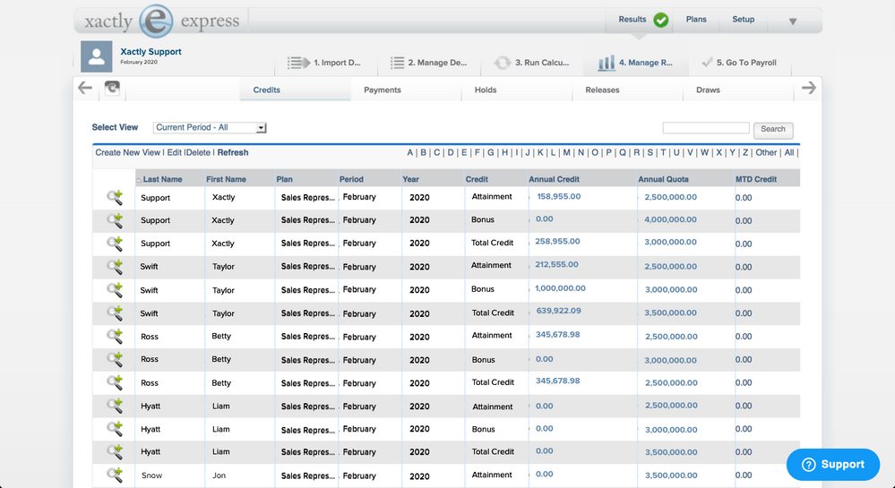Click the Create New View link
This screenshot has width=895, height=488.
(128, 153)
